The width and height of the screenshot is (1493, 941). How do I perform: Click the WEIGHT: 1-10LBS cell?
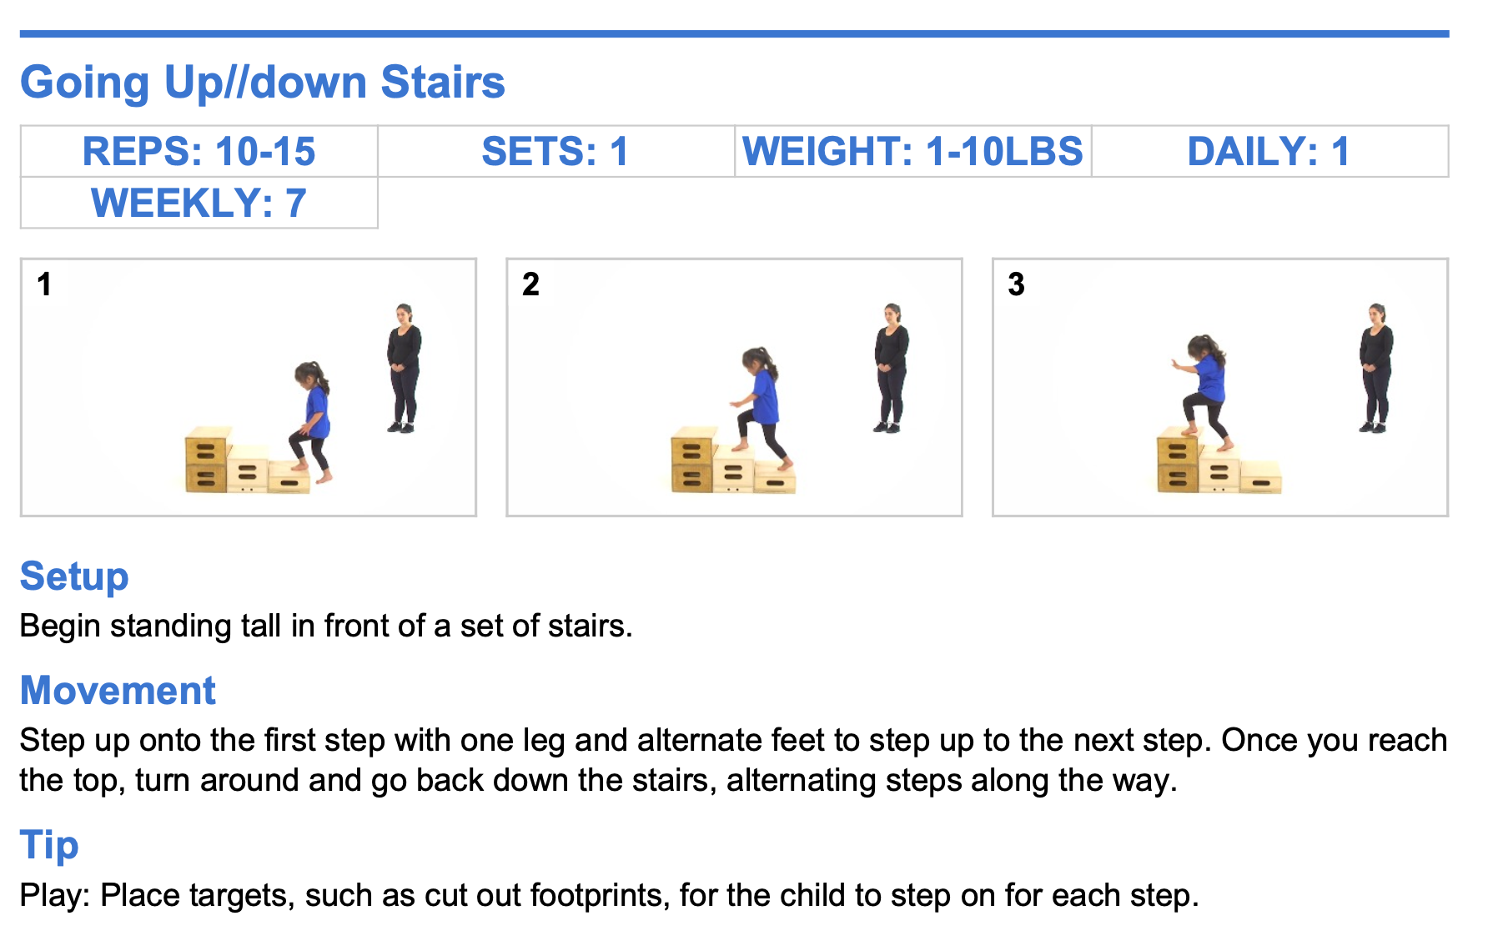912,152
